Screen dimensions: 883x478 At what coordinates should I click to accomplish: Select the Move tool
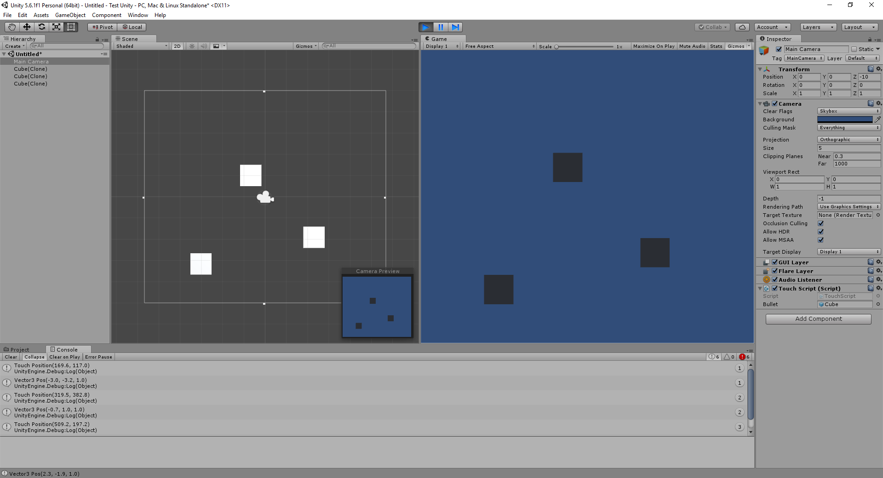[x=27, y=27]
